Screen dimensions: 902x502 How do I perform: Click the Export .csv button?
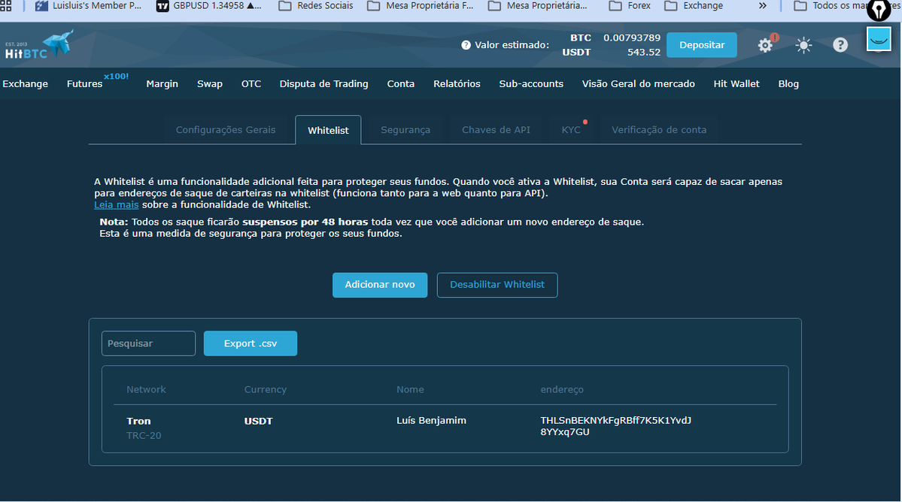(x=251, y=343)
